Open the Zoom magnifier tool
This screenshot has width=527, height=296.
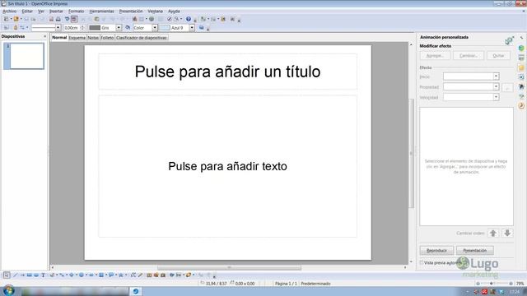tap(176, 19)
